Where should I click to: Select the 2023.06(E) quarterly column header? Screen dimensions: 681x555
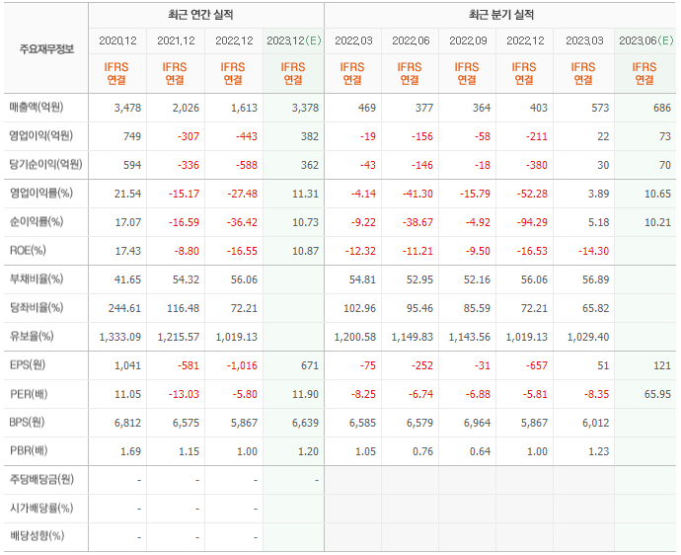point(646,40)
